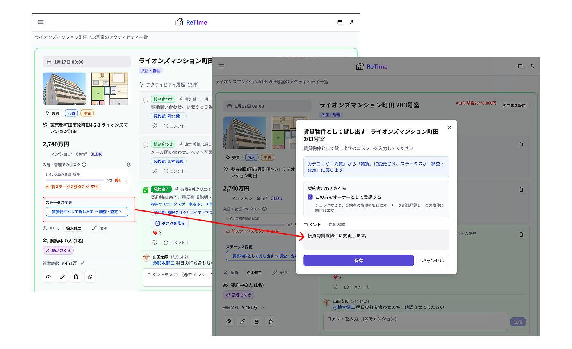Click the pencil 変更 icon beside 鈴木健二, left window

click(94, 228)
